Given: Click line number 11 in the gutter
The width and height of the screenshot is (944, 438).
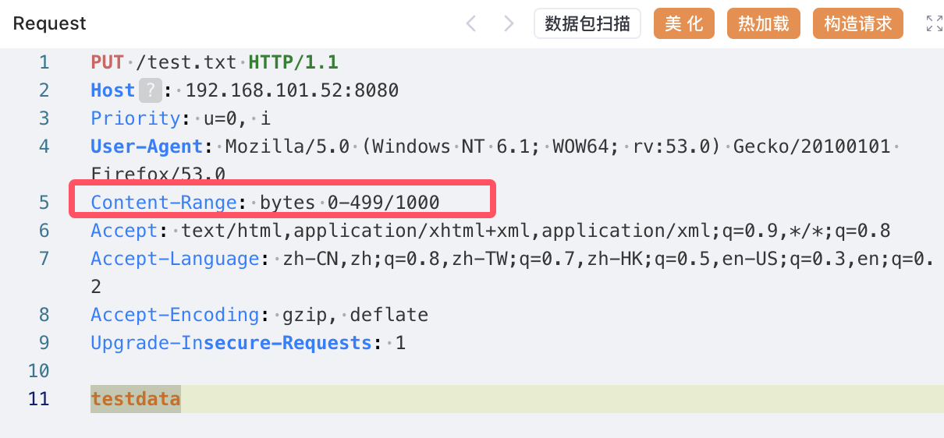Looking at the screenshot, I should click(39, 399).
